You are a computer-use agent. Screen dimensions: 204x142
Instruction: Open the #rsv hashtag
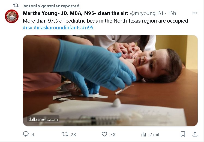(27, 28)
